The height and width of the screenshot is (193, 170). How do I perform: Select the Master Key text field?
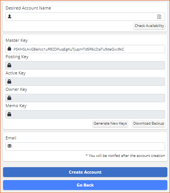pyautogui.click(x=85, y=49)
